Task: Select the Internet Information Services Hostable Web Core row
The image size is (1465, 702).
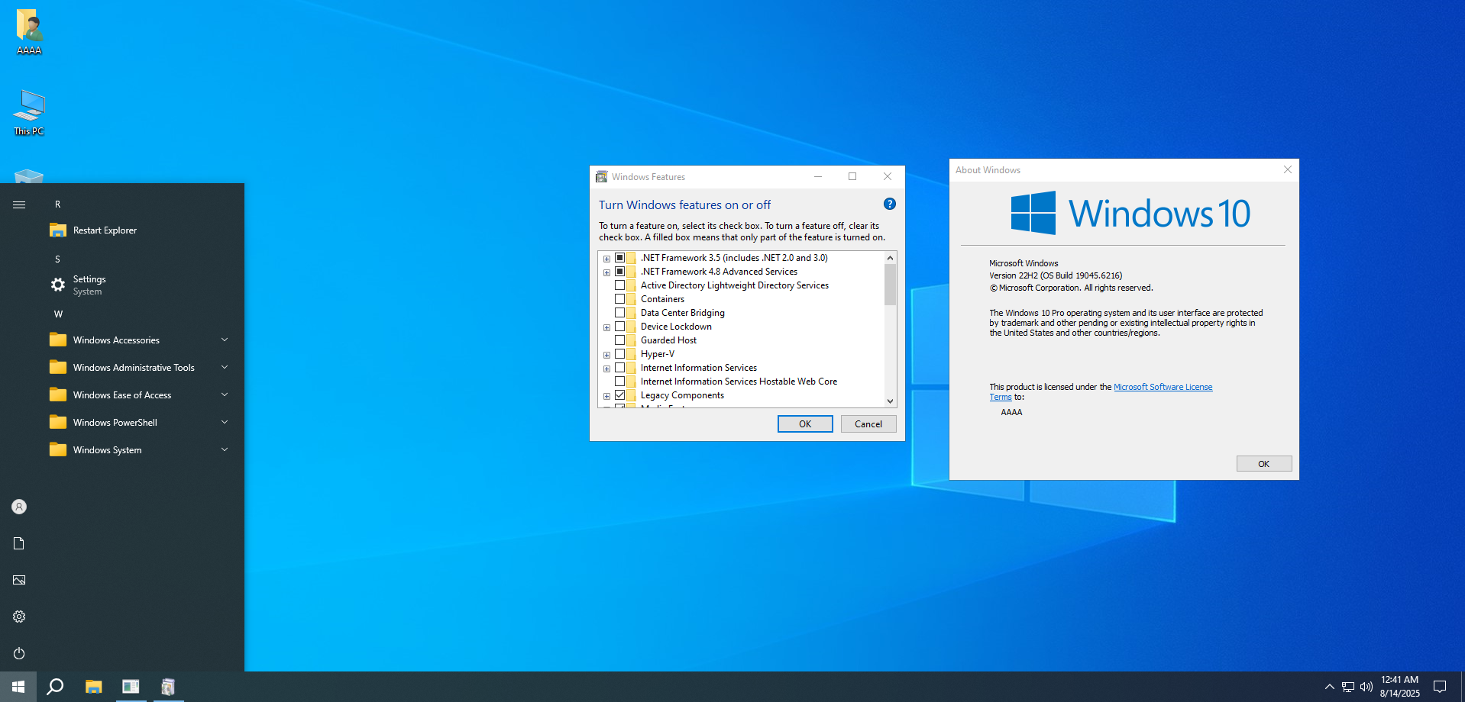Action: tap(739, 382)
